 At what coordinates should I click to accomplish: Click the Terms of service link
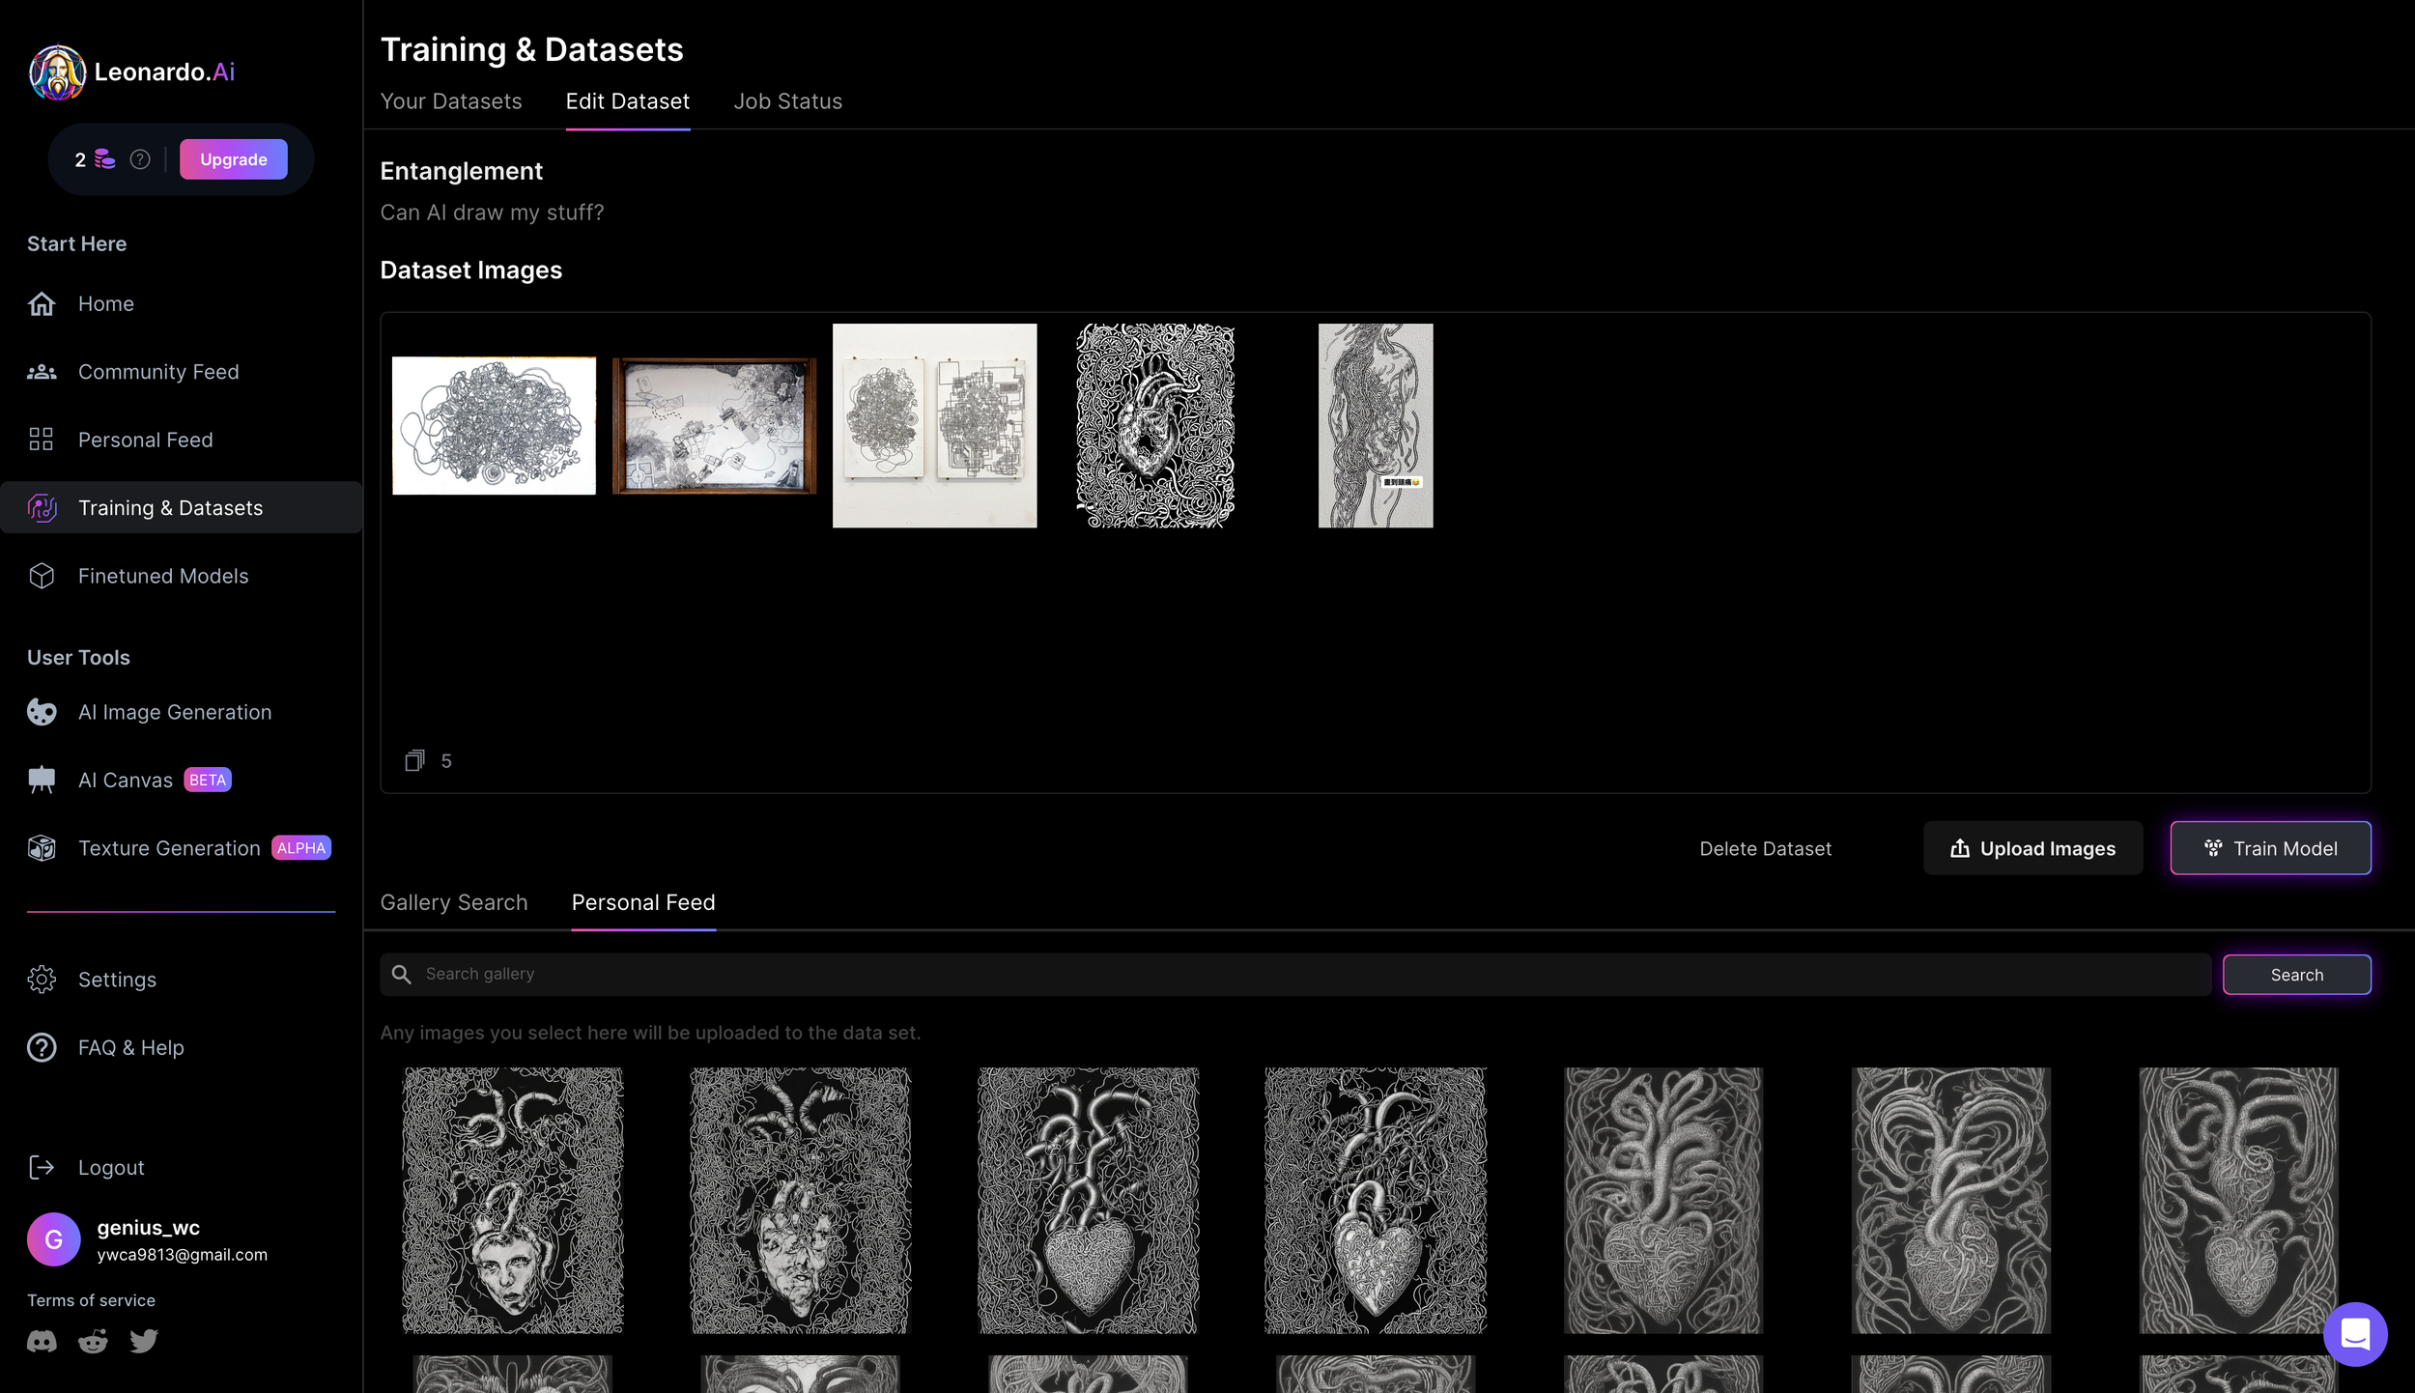point(91,1300)
